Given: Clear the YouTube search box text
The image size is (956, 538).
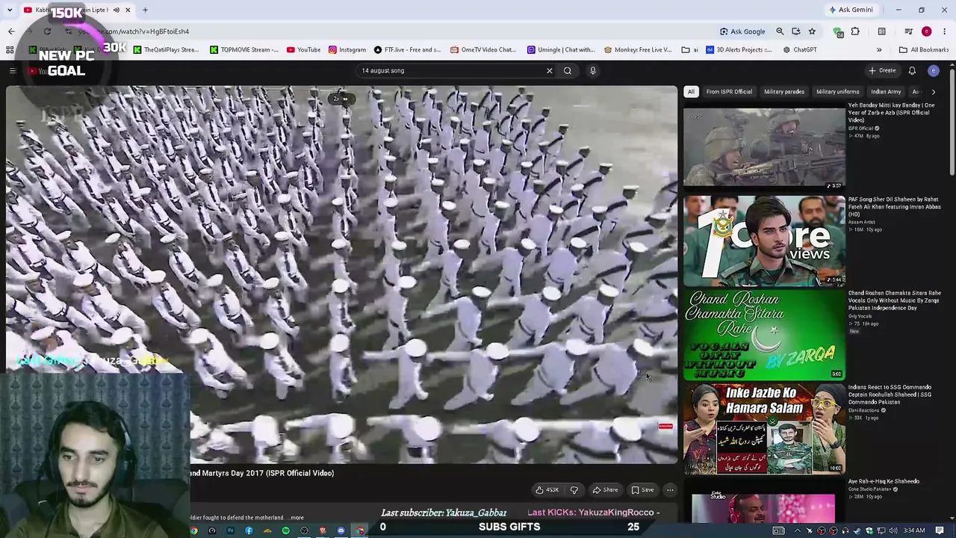Looking at the screenshot, I should tap(549, 71).
